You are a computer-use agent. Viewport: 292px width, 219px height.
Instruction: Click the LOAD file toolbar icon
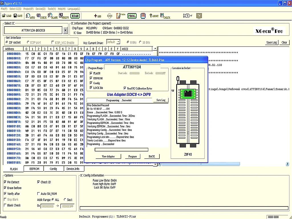coord(7,16)
